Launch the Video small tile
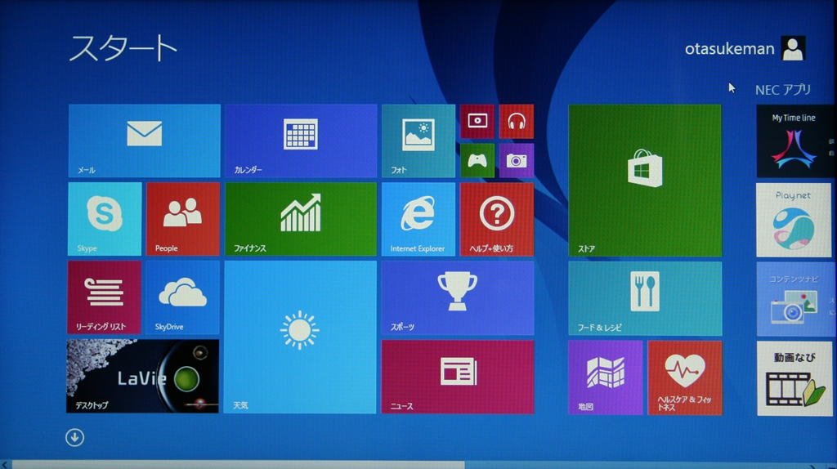This screenshot has height=469, width=837. pos(477,122)
